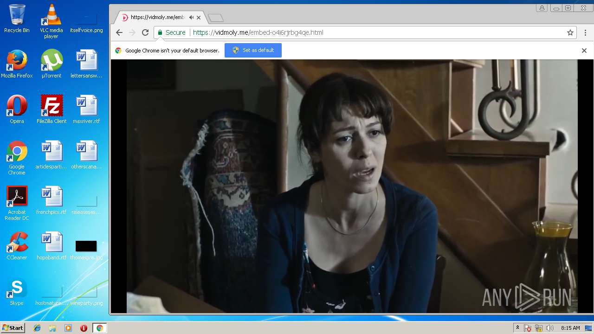Open Windows Media Player taskbar icon
Viewport: 594px width, 334px height.
point(68,328)
